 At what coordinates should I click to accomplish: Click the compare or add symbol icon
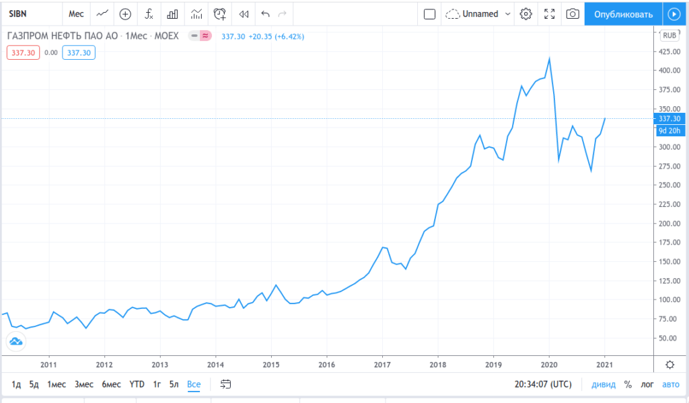(x=125, y=13)
